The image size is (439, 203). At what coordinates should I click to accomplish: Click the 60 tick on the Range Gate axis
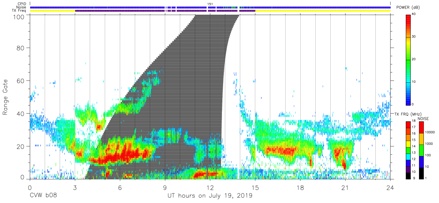pos(20,81)
